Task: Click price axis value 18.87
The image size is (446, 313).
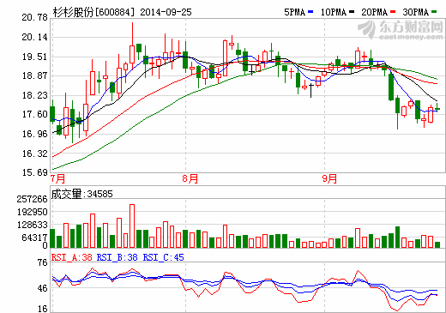Action: 34,76
